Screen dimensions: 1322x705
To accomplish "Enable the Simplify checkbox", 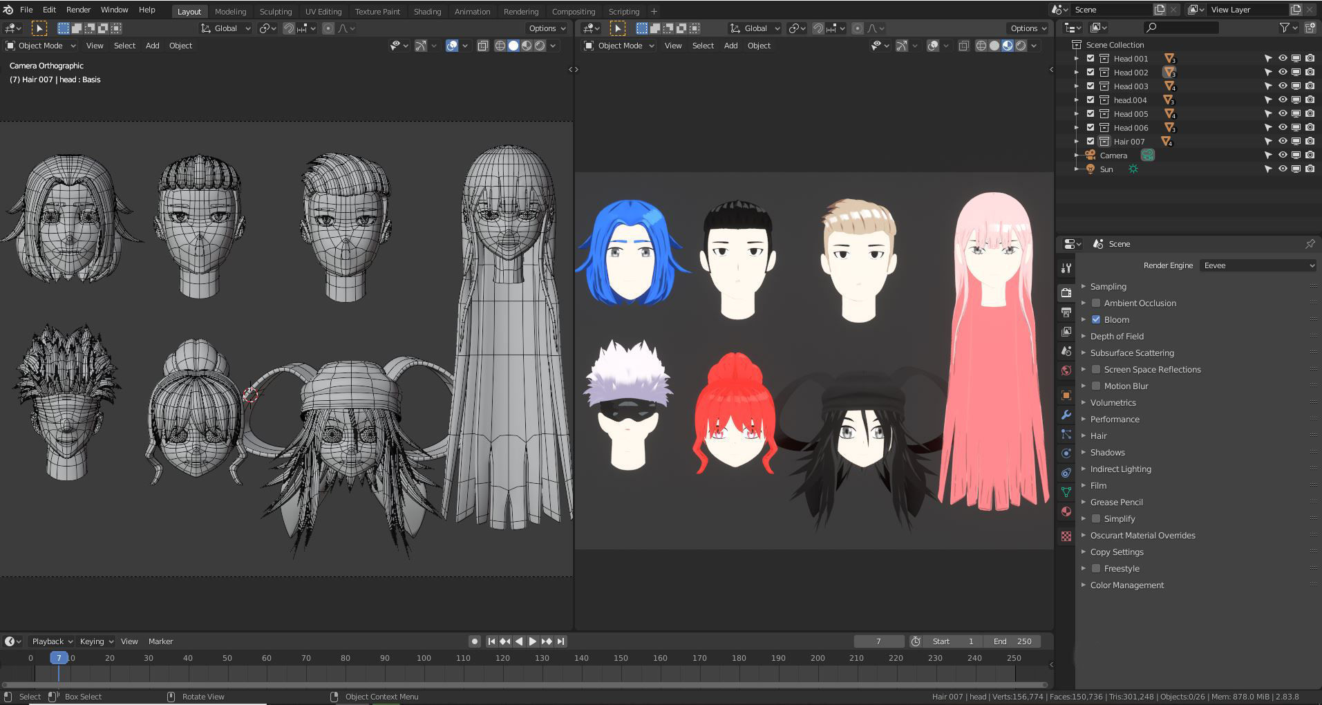I will click(x=1096, y=519).
